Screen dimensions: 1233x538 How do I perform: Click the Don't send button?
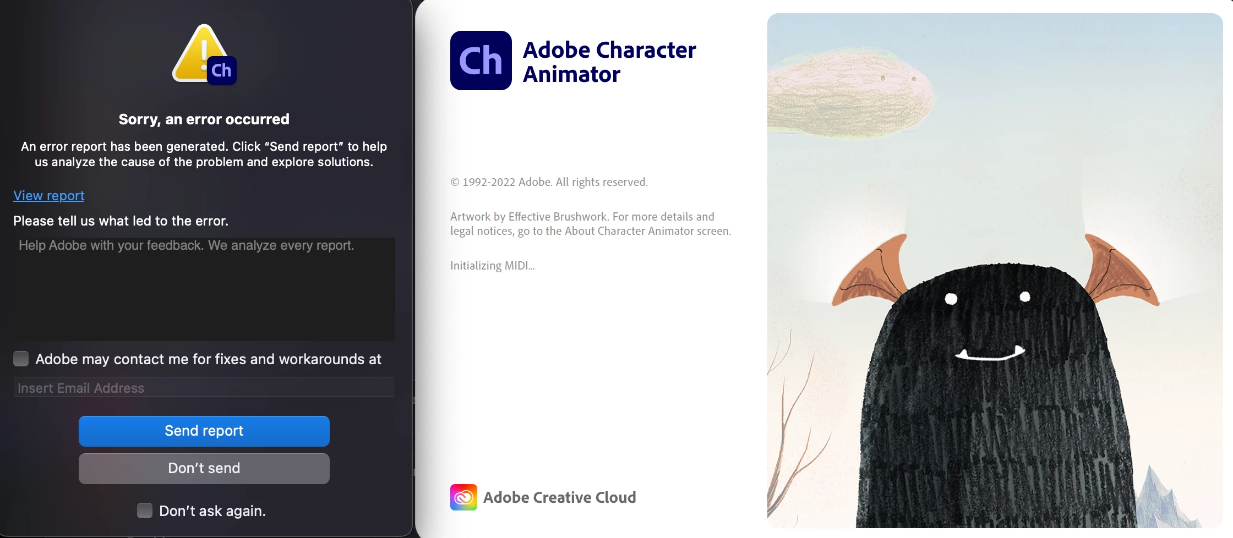pos(204,468)
